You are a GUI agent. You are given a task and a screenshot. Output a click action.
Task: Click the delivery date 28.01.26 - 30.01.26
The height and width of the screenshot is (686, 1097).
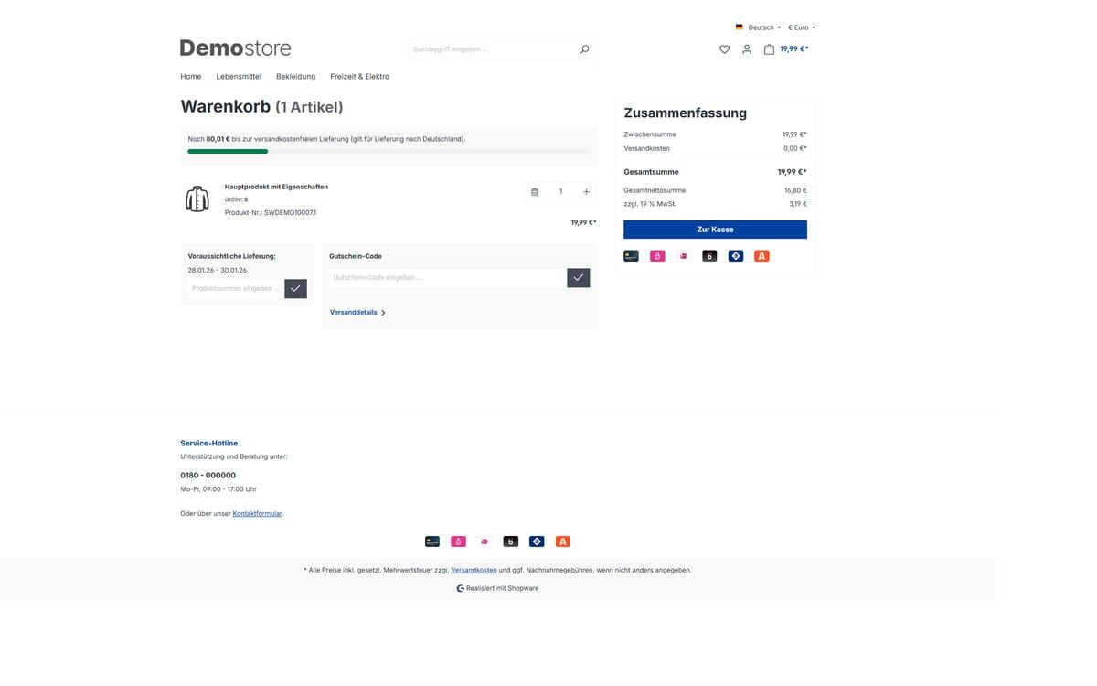pyautogui.click(x=218, y=271)
